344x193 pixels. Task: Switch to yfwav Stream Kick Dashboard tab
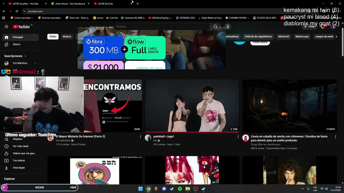pos(70,4)
